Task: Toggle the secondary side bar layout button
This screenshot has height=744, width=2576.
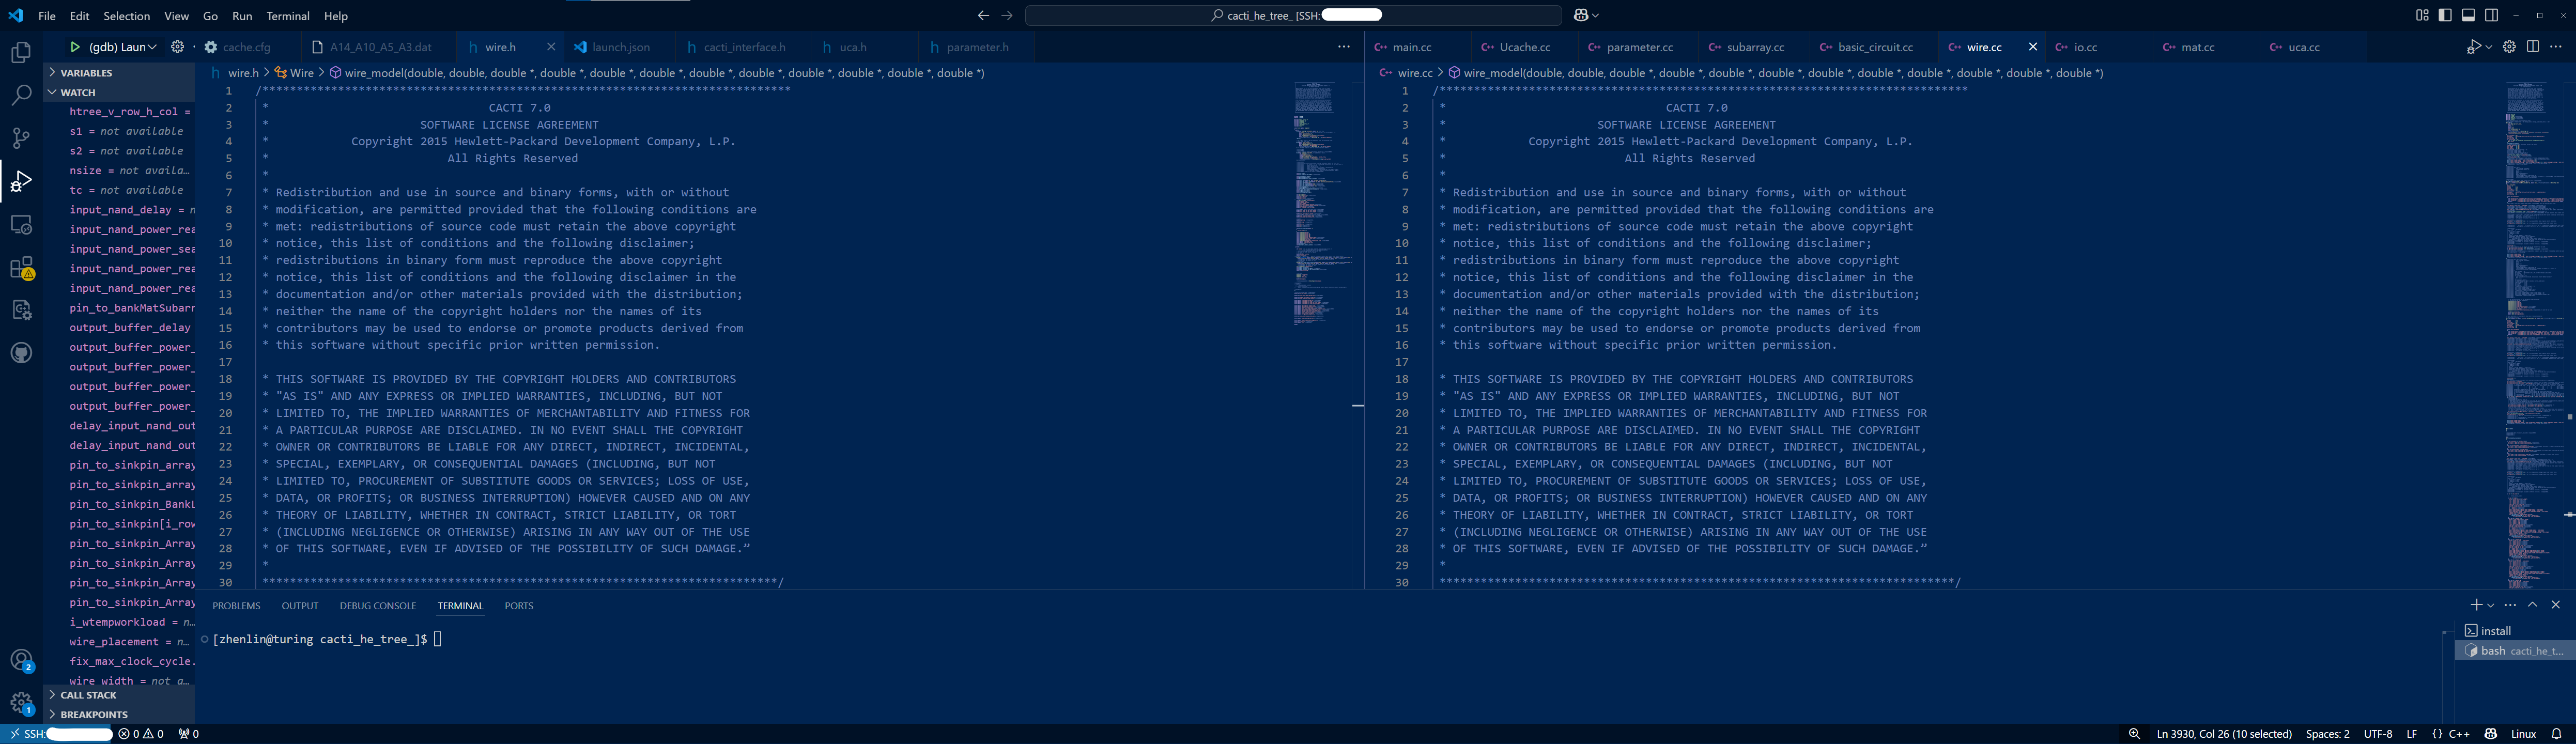Action: tap(2491, 15)
